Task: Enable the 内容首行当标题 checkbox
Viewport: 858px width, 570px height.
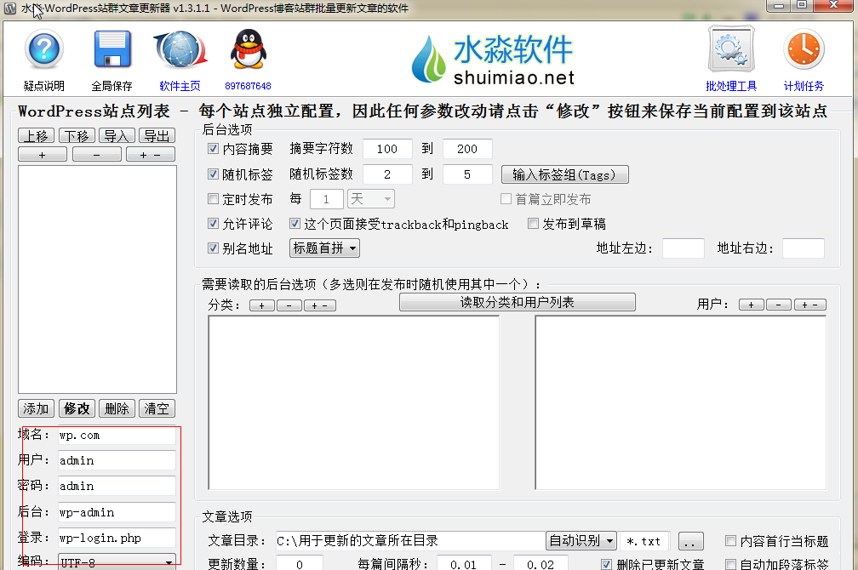Action: [x=730, y=540]
